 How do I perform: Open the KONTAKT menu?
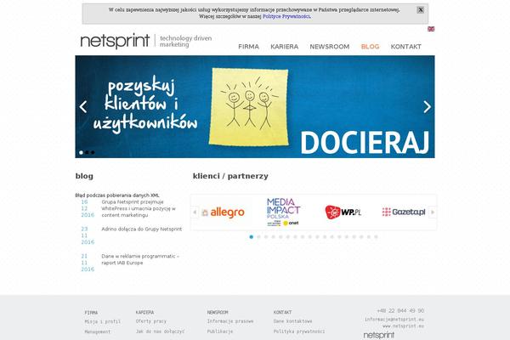[406, 47]
